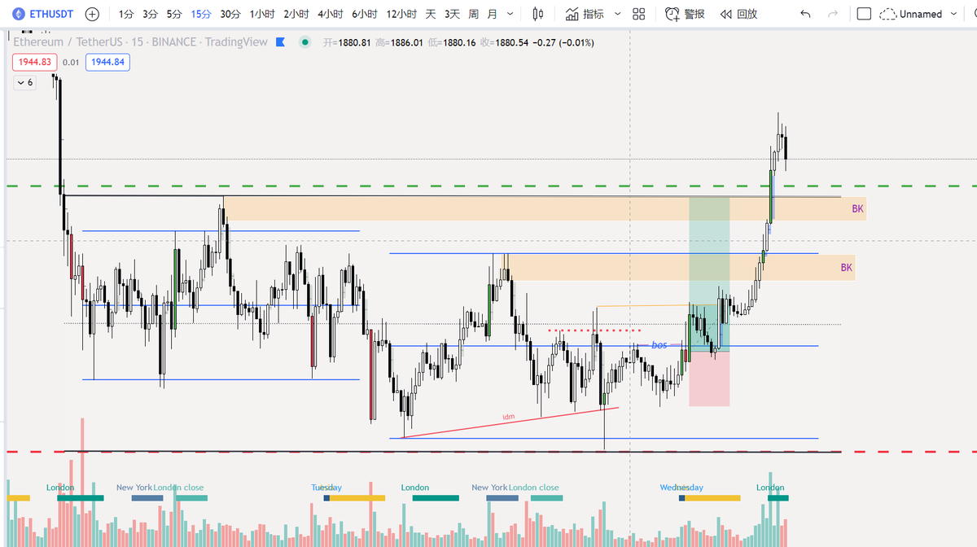Expand the Unnamed layout dropdown arrow
This screenshot has width=977, height=547.
tap(954, 14)
